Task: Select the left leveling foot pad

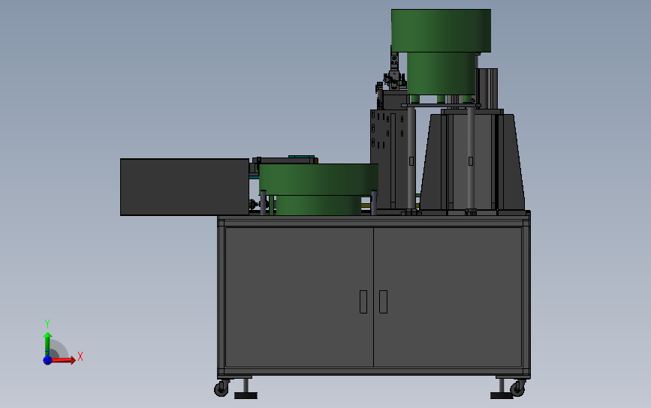Action: click(246, 395)
